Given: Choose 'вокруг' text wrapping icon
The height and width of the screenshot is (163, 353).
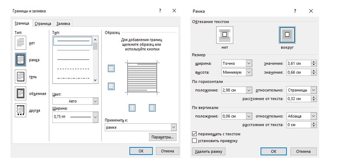Looking at the screenshot, I should 286,36.
